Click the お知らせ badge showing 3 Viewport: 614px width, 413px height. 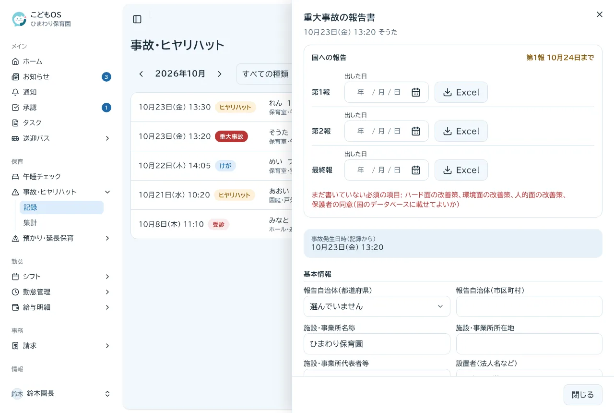106,77
